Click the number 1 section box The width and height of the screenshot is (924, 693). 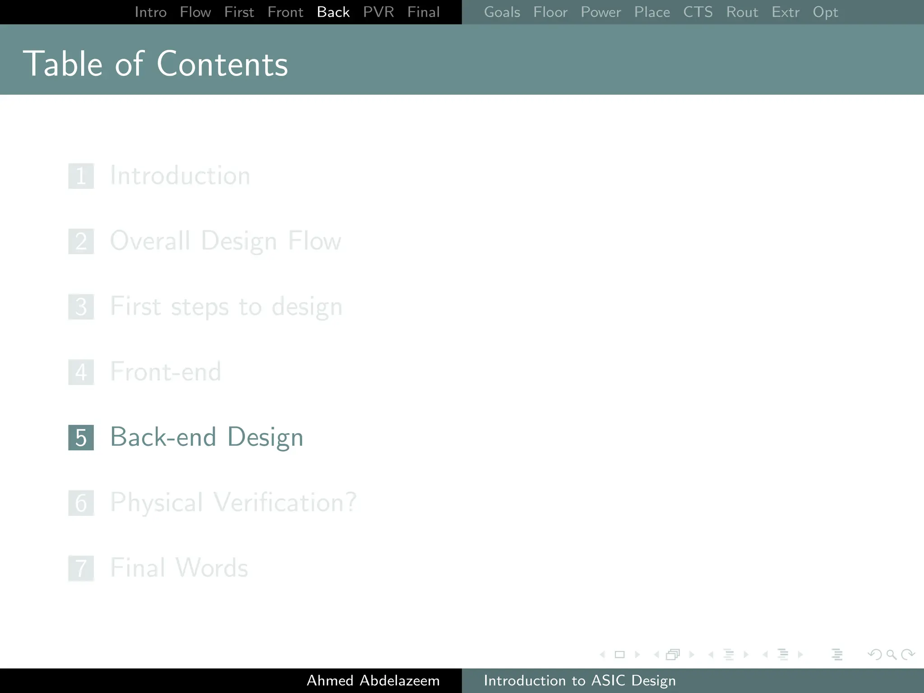coord(81,176)
